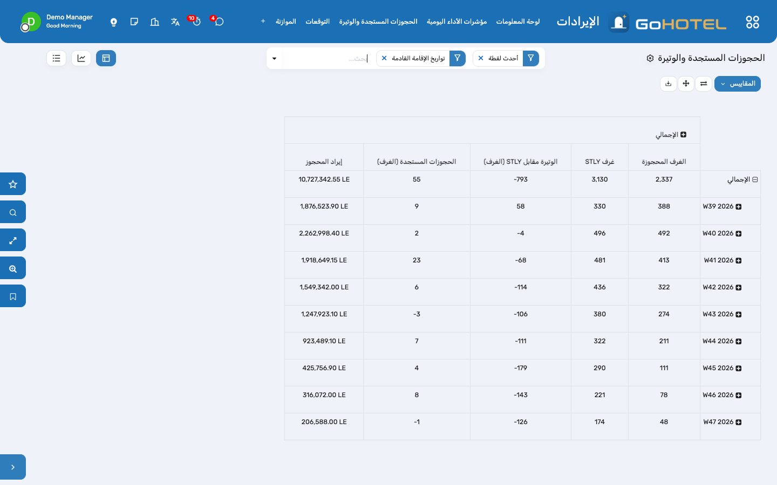The height and width of the screenshot is (485, 777).
Task: Open the search options dropdown arrow
Action: coord(274,58)
